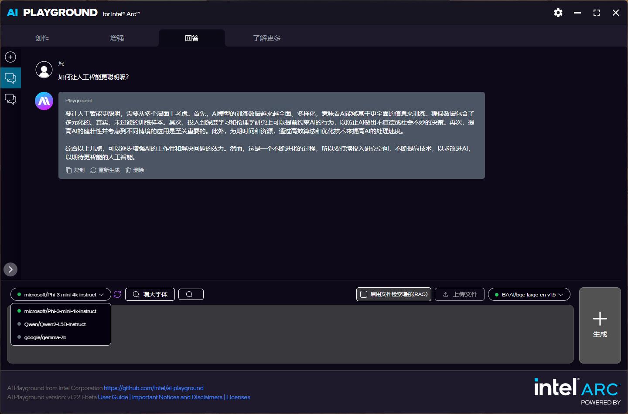Collapse the microsoft/Phi-3-mini-4k-instruct model dropdown
628x414 pixels.
pyautogui.click(x=61, y=295)
